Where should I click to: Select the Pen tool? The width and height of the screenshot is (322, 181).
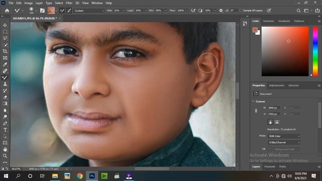coord(5,123)
